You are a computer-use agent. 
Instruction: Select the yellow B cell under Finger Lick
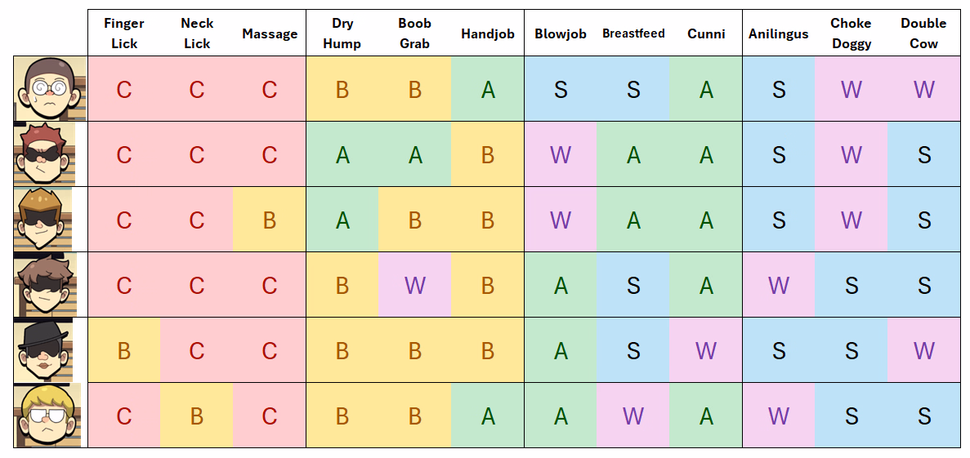click(124, 350)
